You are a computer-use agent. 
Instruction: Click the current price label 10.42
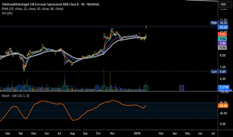[223, 27]
